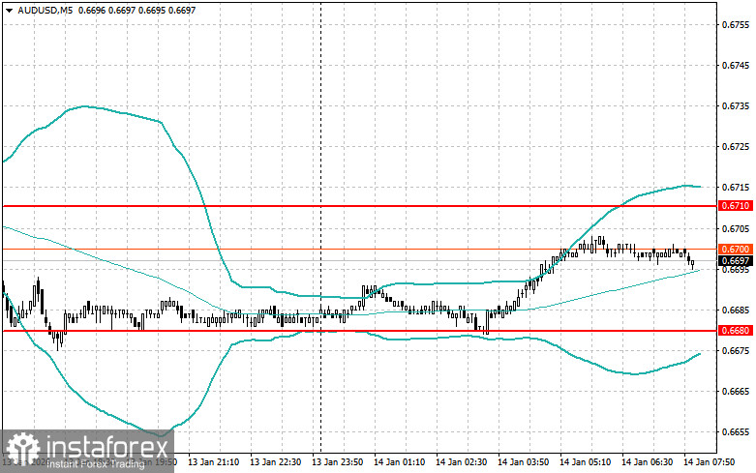756x473 pixels.
Task: Click the 0.6725 price axis value
Action: [x=736, y=146]
